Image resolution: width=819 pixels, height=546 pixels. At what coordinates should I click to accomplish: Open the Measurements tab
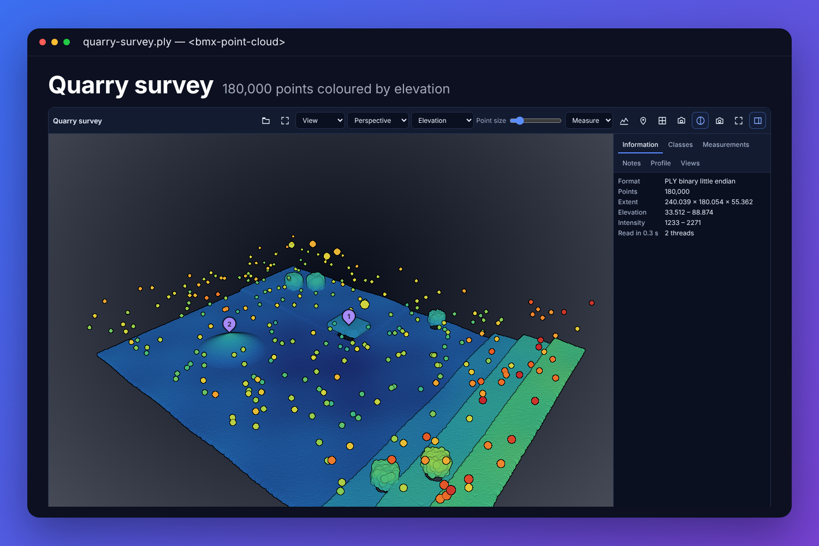click(726, 145)
